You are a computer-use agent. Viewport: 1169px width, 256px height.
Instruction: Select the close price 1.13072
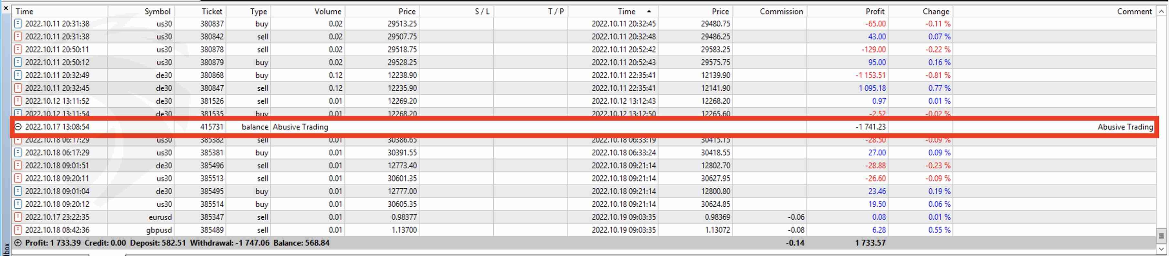[x=718, y=230]
